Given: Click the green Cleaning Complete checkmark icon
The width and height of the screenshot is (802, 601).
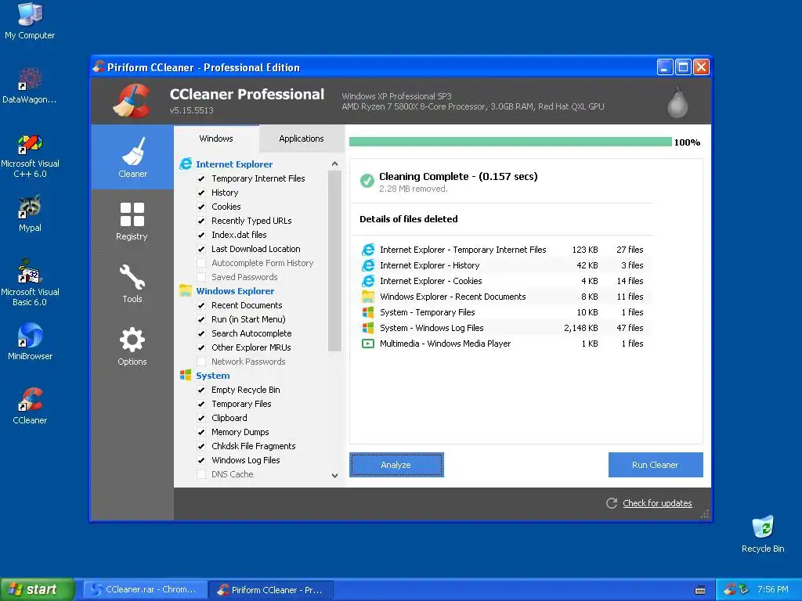Looking at the screenshot, I should (x=367, y=181).
